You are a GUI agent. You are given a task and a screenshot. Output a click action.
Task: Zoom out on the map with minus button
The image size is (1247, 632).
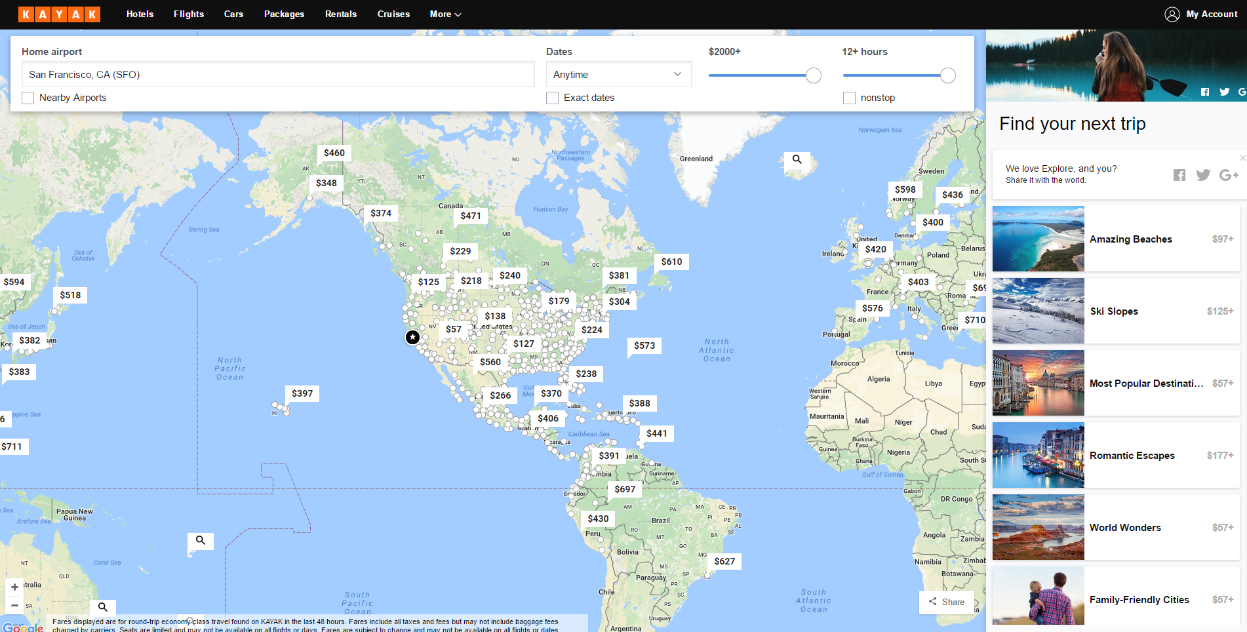tap(14, 604)
